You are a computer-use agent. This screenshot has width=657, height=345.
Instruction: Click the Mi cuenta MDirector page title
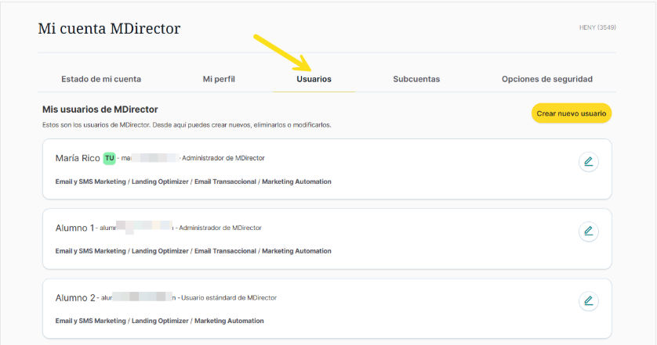click(109, 29)
